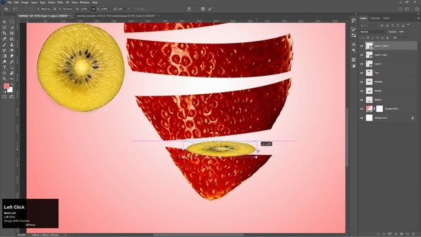Select the Path Selection tool
The width and height of the screenshot is (421, 237).
[x=12, y=67]
